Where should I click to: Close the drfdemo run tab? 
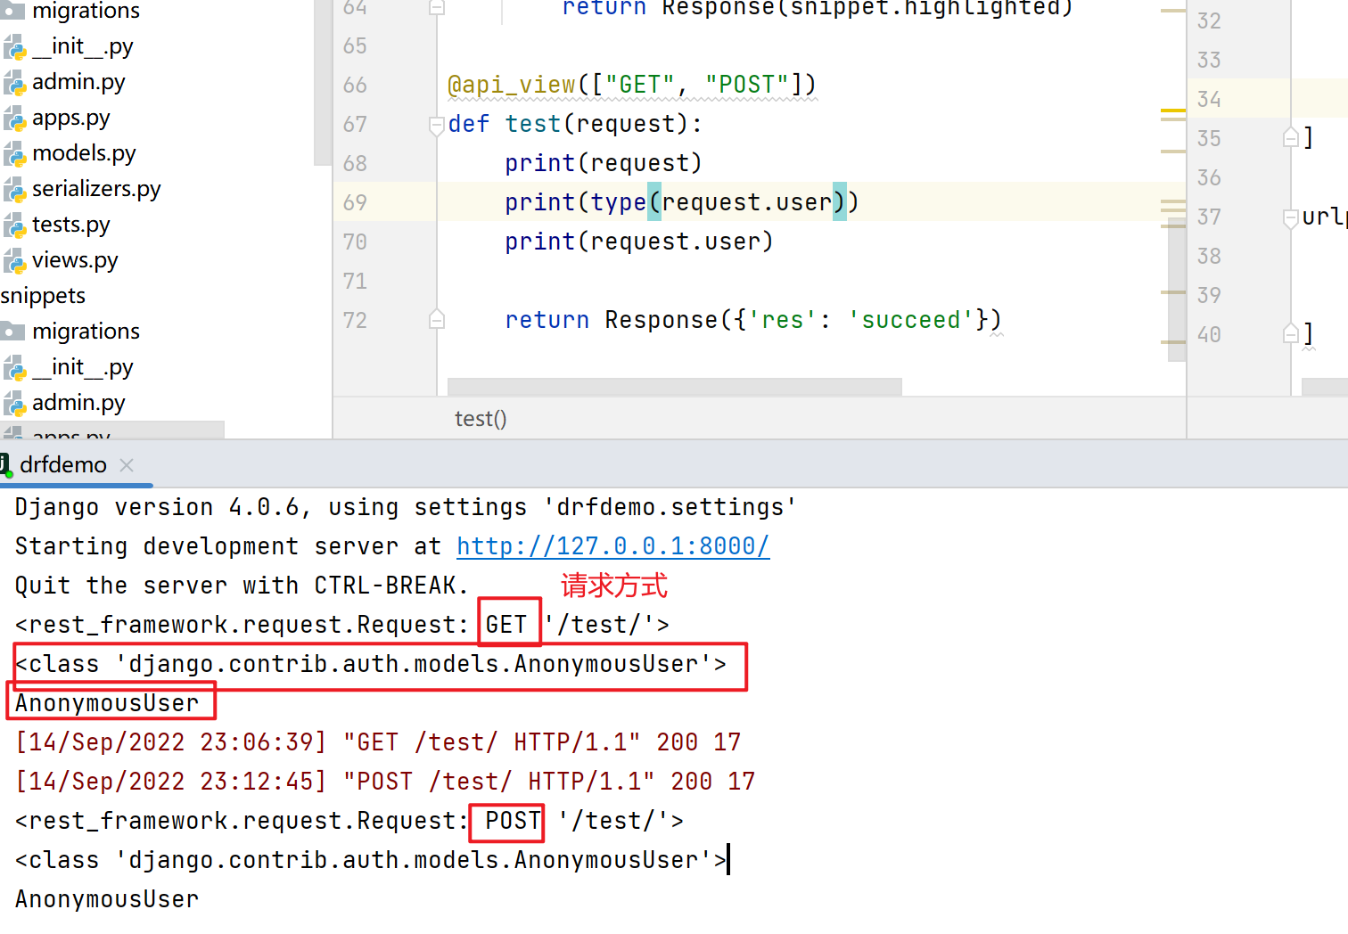(x=127, y=465)
